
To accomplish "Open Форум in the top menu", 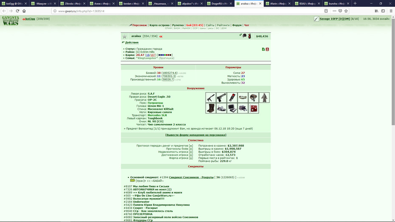I will coord(237,25).
